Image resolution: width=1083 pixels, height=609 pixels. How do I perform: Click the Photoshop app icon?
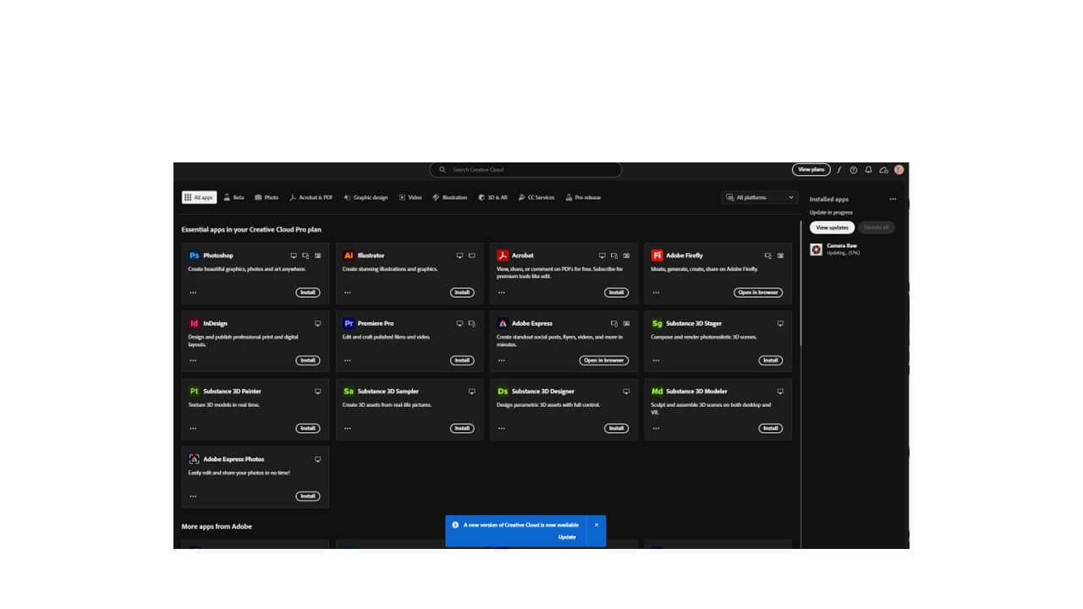(x=194, y=255)
